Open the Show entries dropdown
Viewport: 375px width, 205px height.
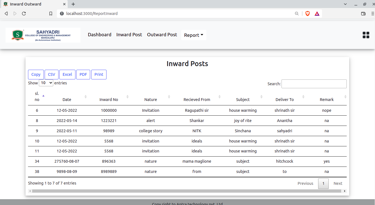click(46, 83)
